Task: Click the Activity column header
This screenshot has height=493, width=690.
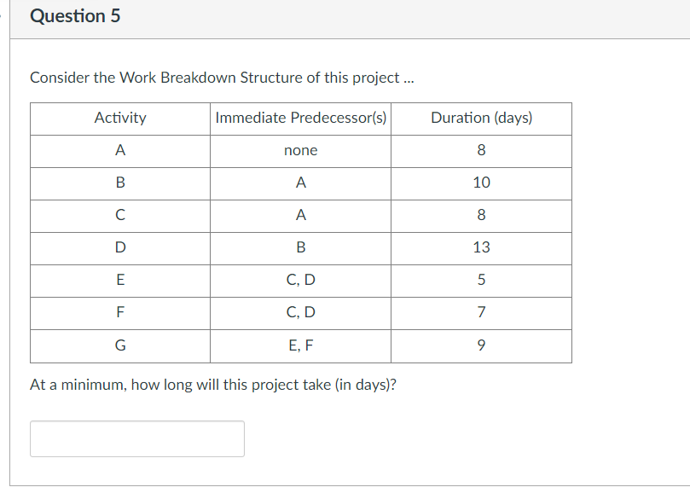Action: pyautogui.click(x=119, y=118)
